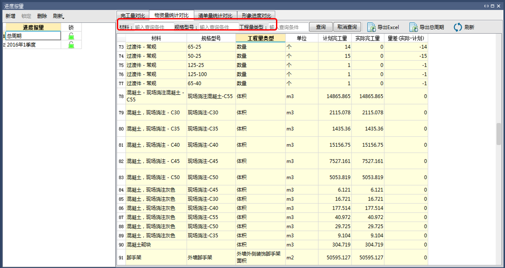505x268 pixels.
Task: Click 新增 in the left toolbar
Action: pyautogui.click(x=10, y=16)
